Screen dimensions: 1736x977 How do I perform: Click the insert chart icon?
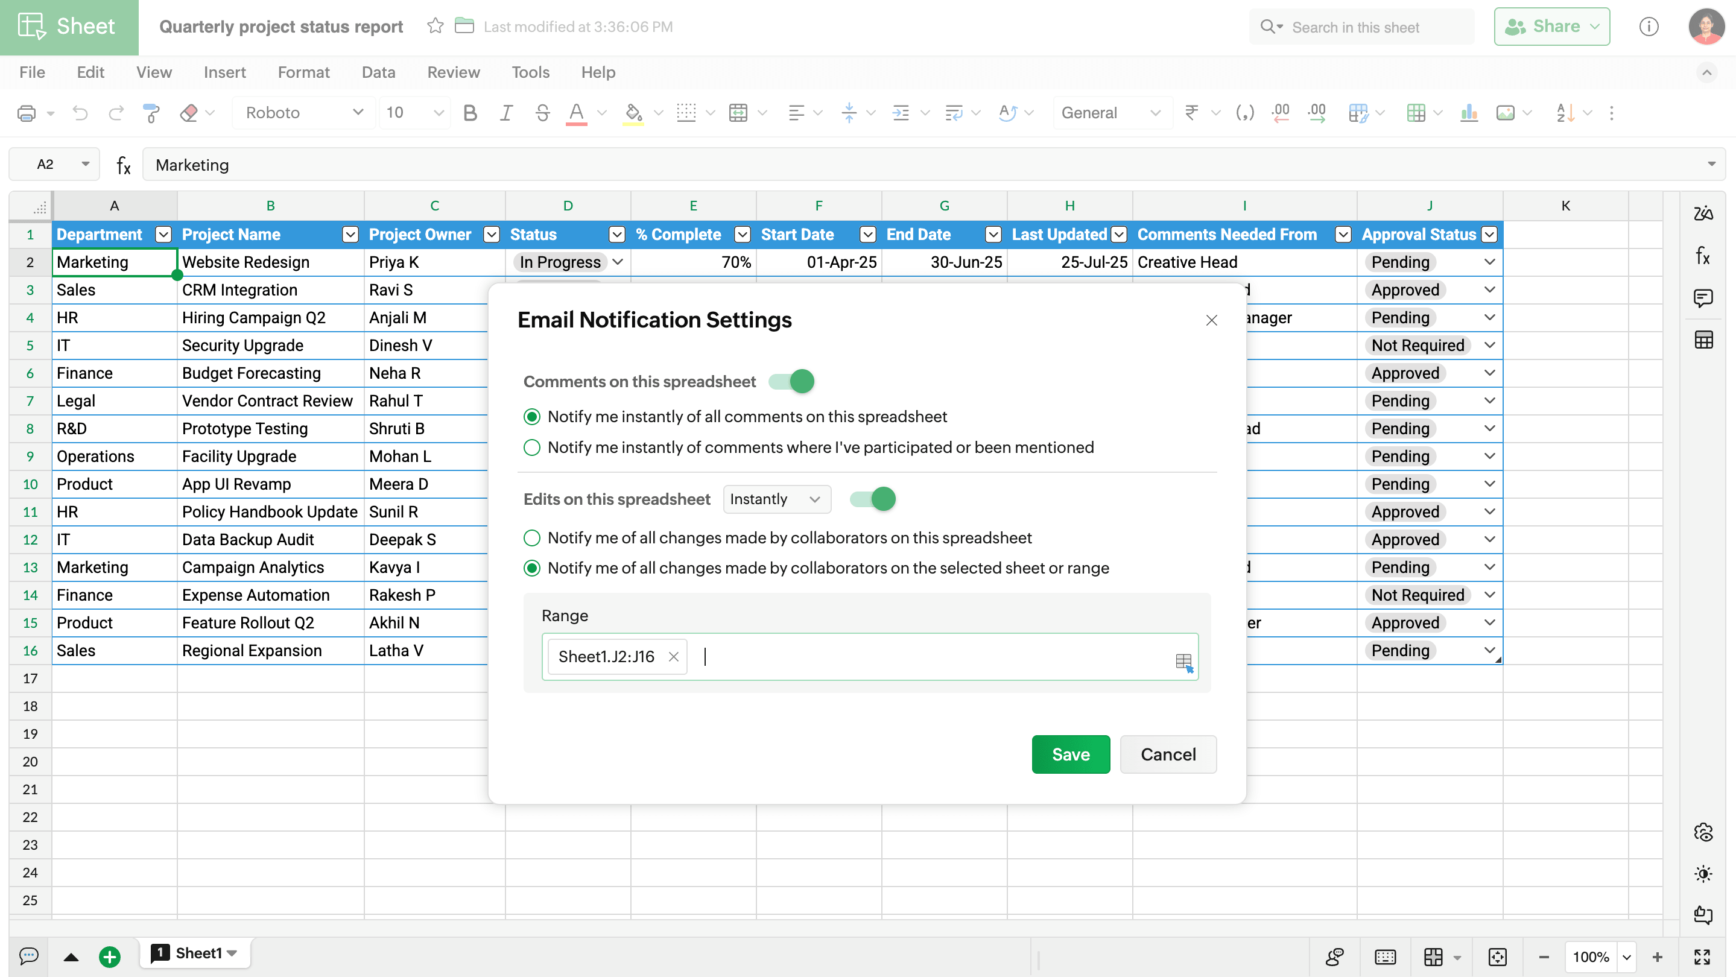[1468, 113]
